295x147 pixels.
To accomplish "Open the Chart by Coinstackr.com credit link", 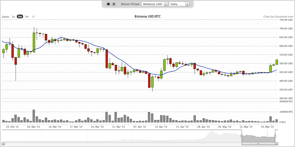I will point(278,17).
